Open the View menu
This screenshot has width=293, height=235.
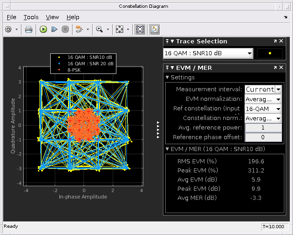tap(52, 17)
